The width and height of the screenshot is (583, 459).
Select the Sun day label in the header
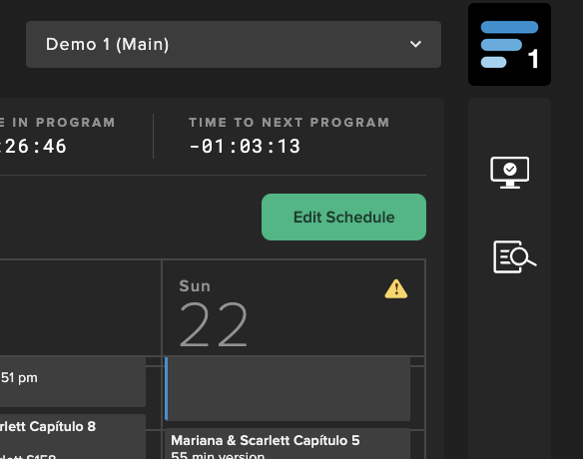click(195, 286)
